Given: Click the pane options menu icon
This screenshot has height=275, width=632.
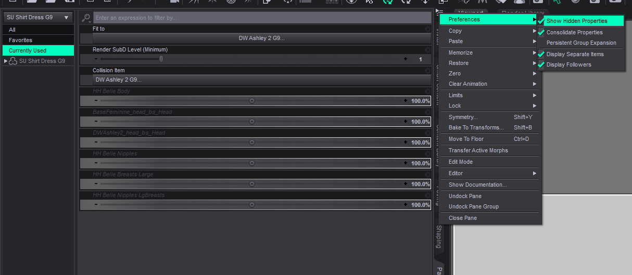Looking at the screenshot, I should click(x=439, y=12).
